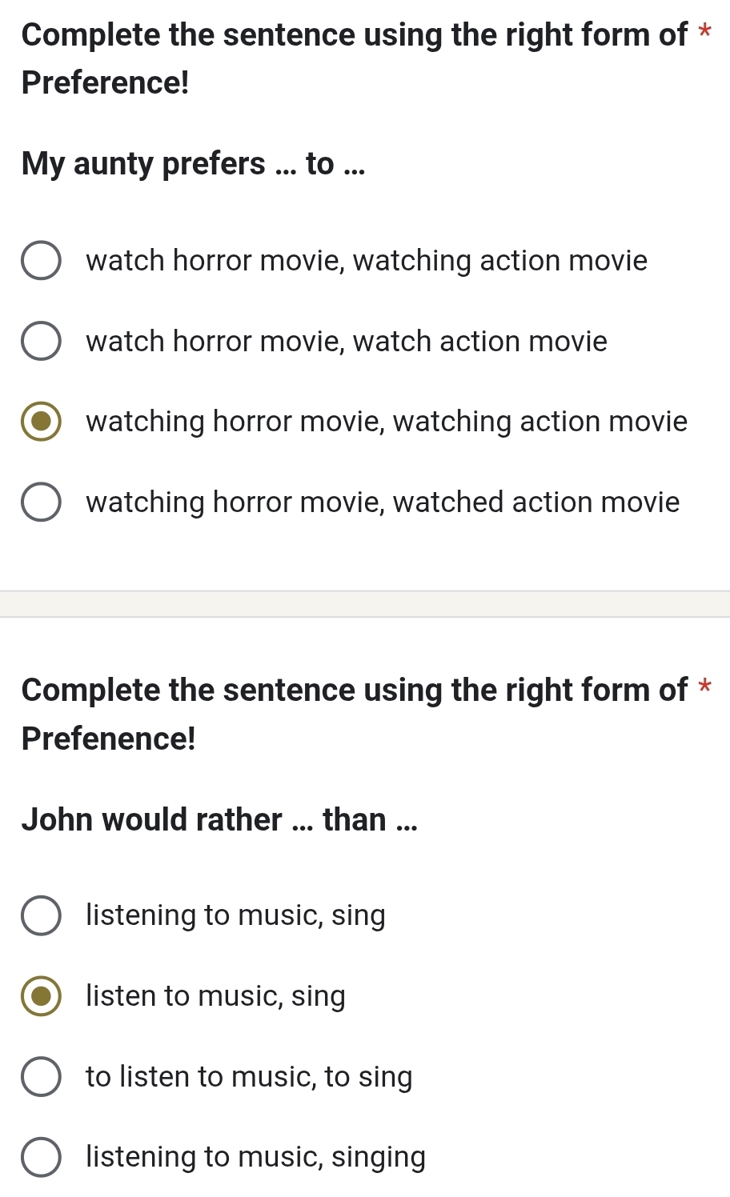Click label text 'to listen to music, to sing'
Image resolution: width=730 pixels, height=1197 pixels.
(x=249, y=1077)
